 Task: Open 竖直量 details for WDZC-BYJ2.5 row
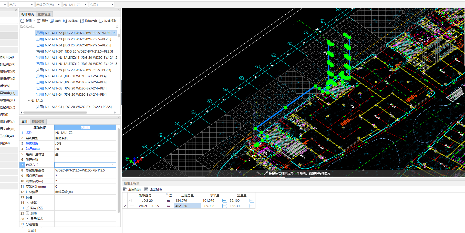(x=252, y=206)
